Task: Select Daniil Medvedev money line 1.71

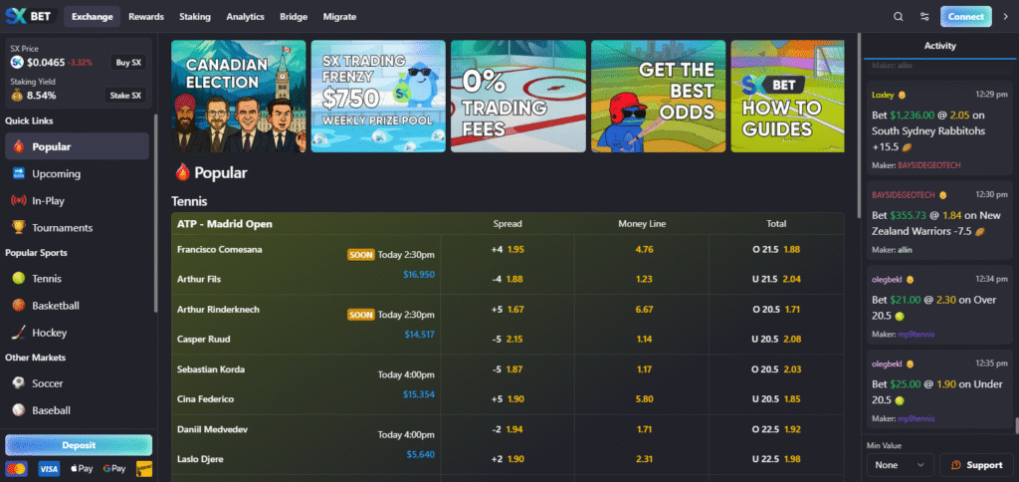Action: click(644, 428)
